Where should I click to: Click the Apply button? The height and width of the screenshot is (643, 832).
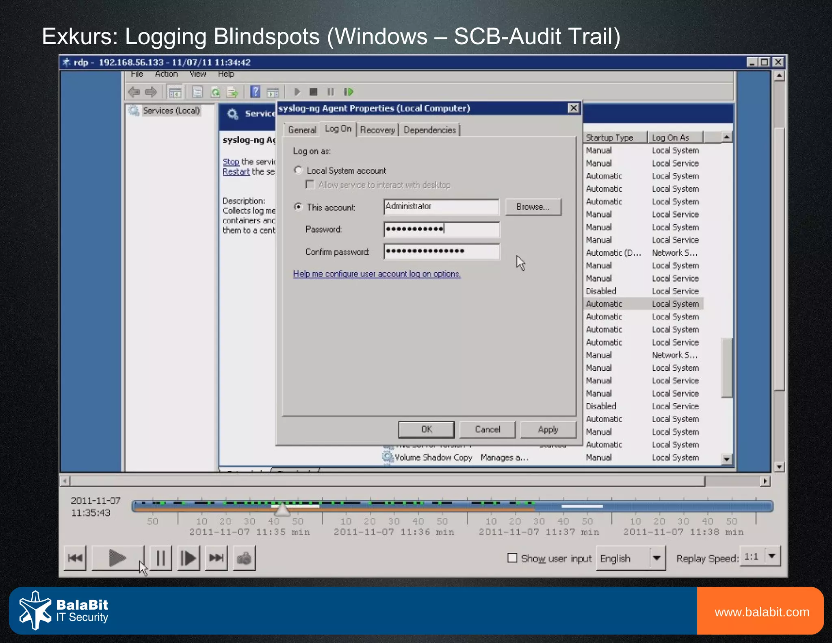tap(548, 430)
